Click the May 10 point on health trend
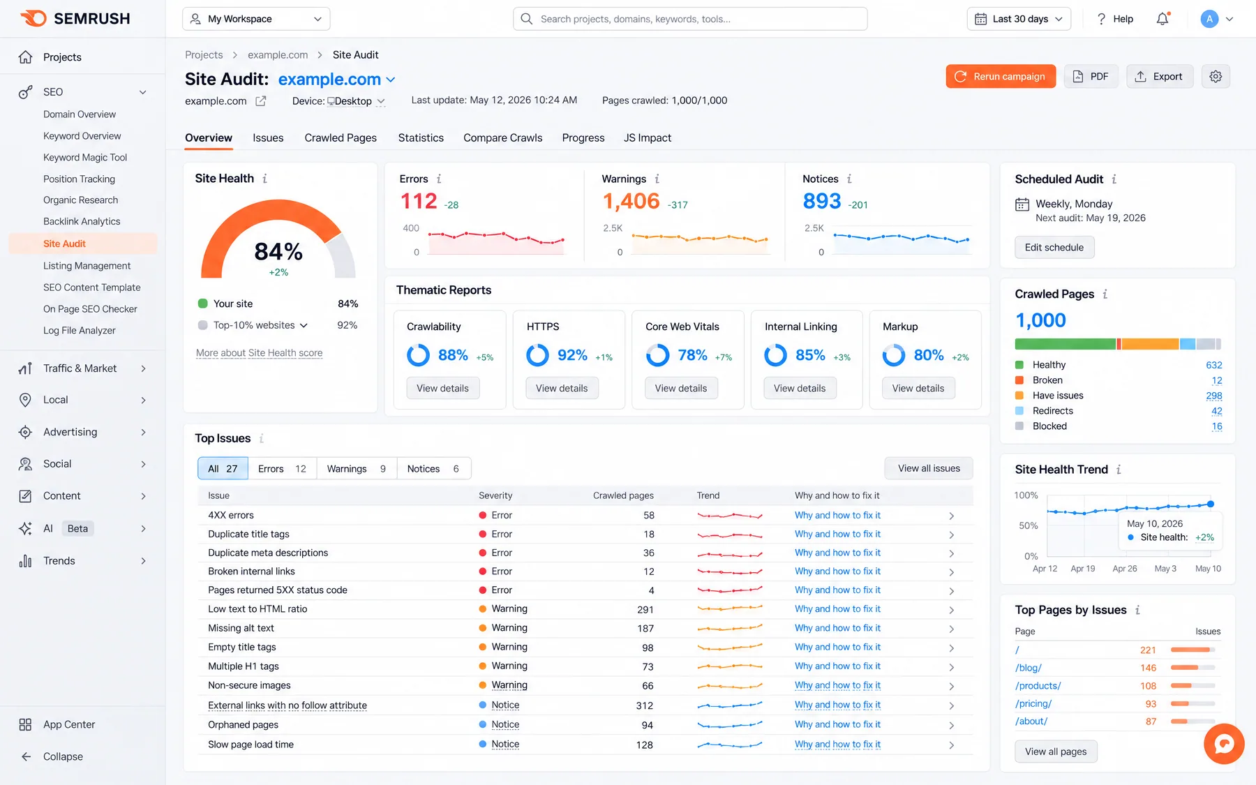The image size is (1256, 785). coord(1211,504)
